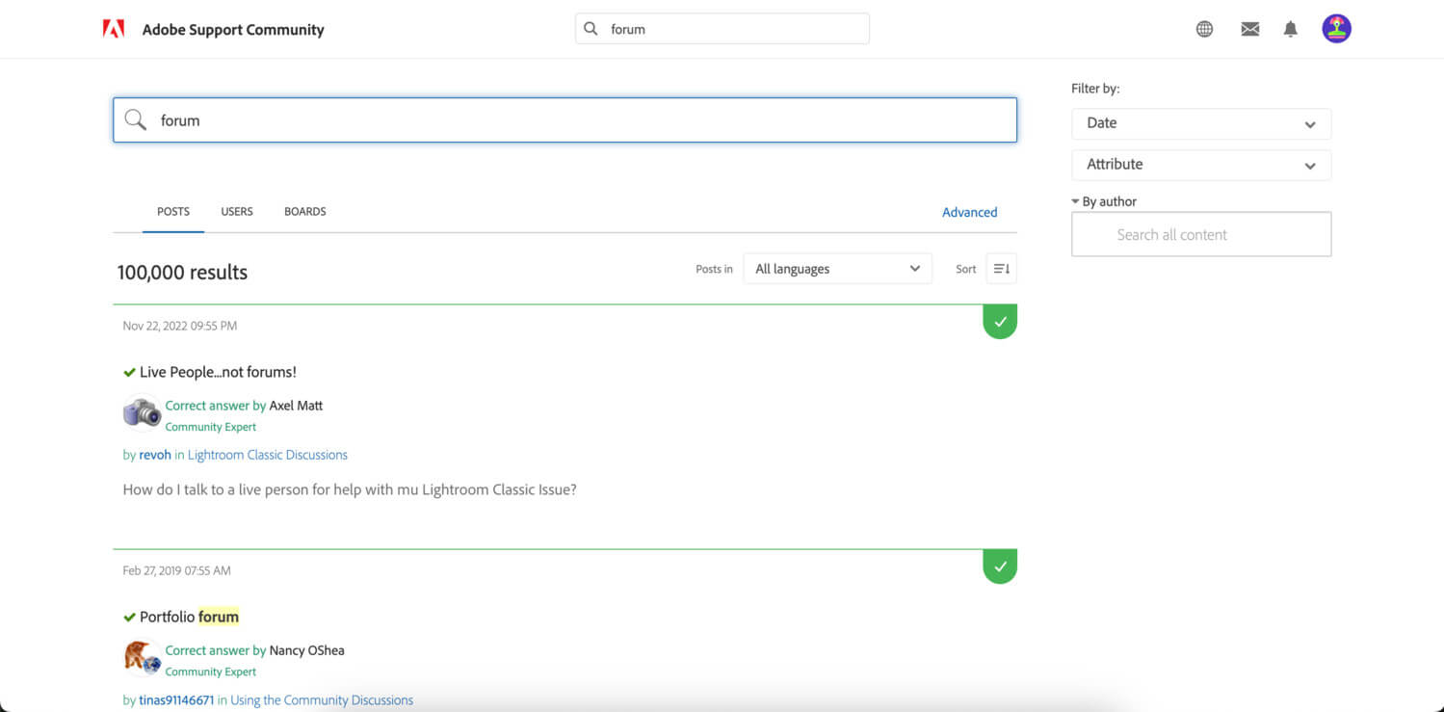
Task: Switch to the POSTS tab
Action: click(173, 212)
